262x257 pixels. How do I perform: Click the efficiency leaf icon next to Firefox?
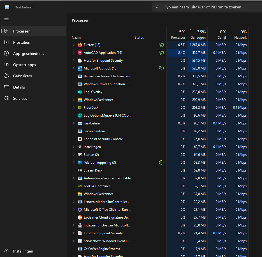(x=161, y=45)
